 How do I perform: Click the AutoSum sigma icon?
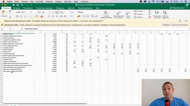click(x=149, y=11)
